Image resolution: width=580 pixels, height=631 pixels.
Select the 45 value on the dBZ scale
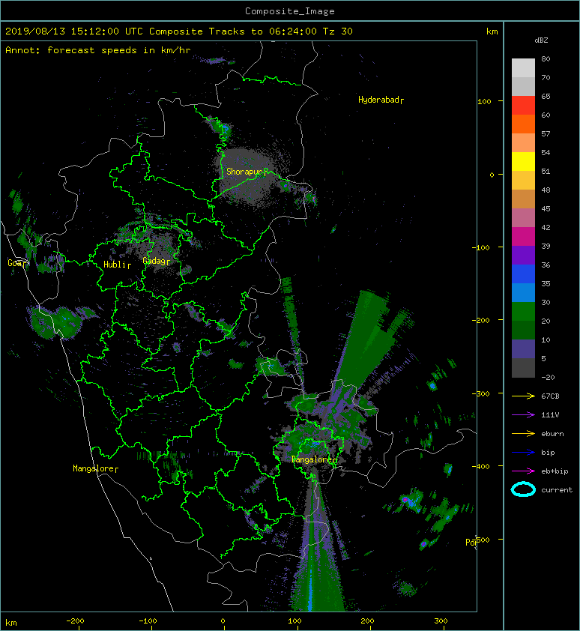546,208
